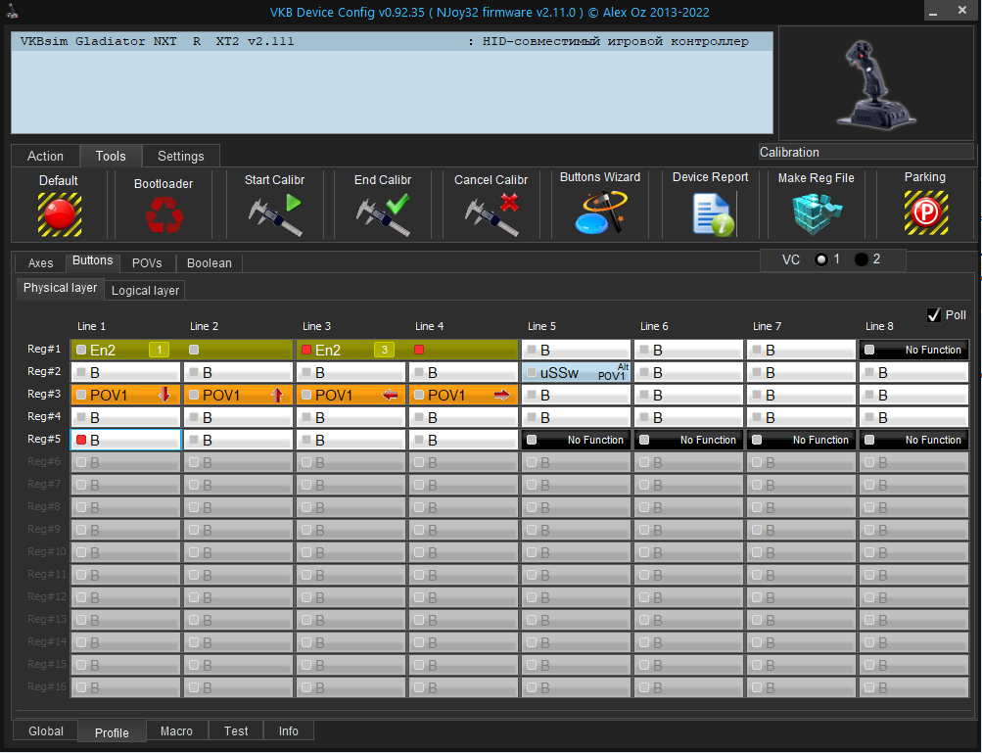Click the Make Reg File icon
This screenshot has width=982, height=753.
pos(816,213)
